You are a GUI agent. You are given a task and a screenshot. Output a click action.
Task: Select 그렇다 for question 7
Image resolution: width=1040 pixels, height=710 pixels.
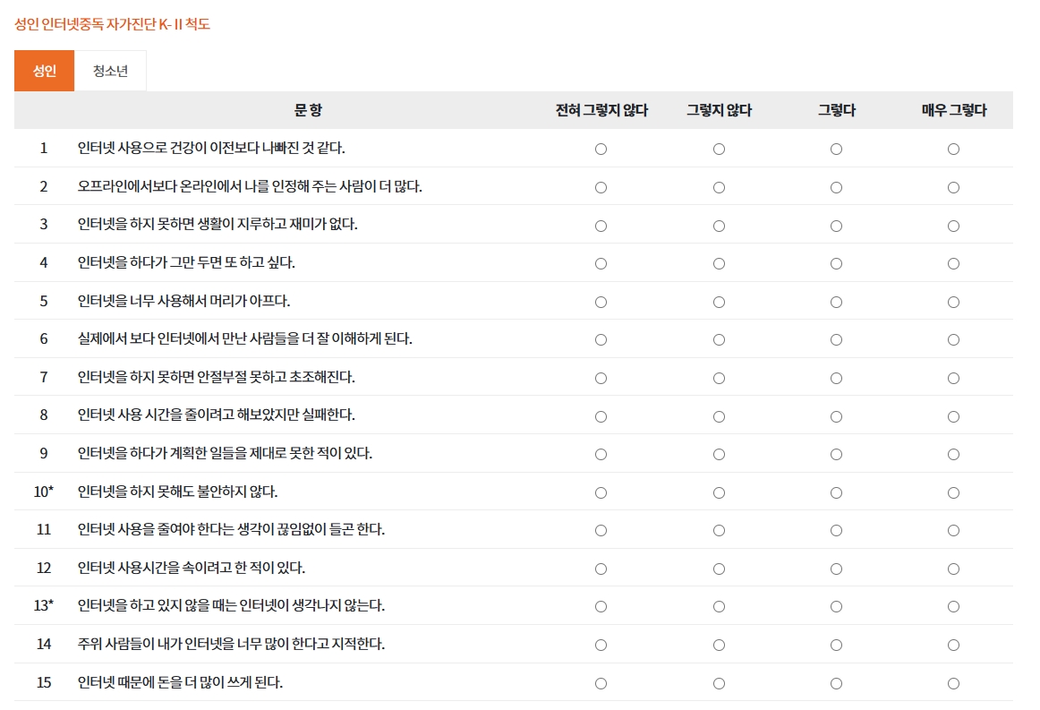[836, 379]
